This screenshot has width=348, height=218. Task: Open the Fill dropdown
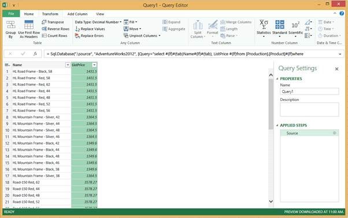(131, 22)
